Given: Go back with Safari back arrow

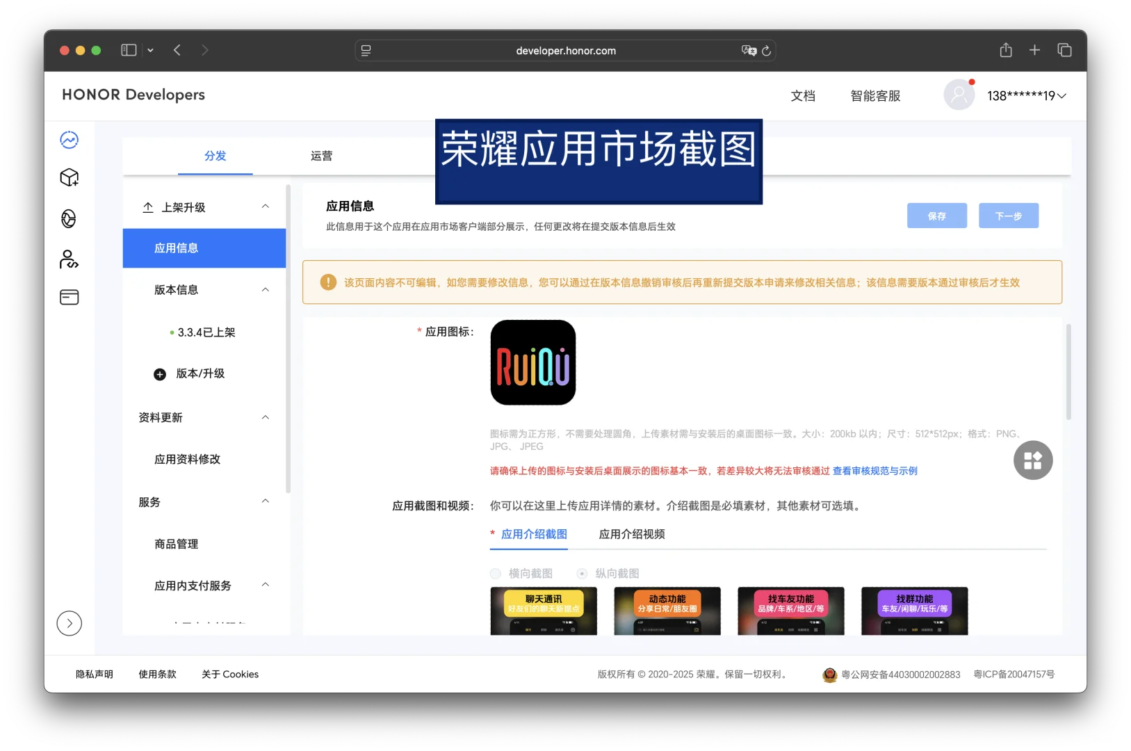Looking at the screenshot, I should point(177,50).
